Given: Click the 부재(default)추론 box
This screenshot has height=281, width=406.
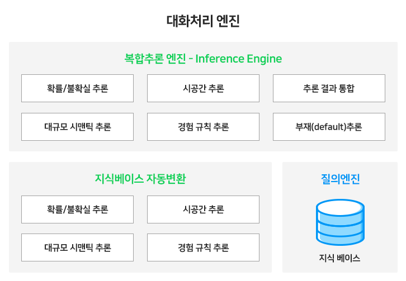Looking at the screenshot, I should pos(329,127).
